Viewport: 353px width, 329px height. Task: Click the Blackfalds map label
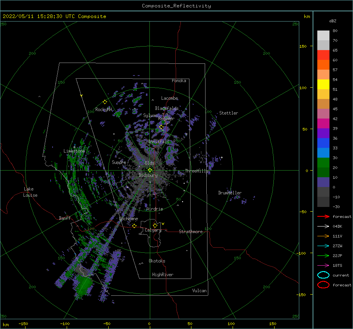tap(167, 108)
